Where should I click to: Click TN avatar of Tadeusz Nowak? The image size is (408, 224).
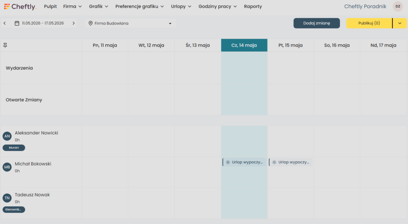click(x=7, y=198)
